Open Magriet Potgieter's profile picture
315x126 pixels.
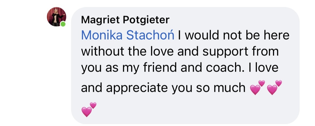click(x=57, y=17)
